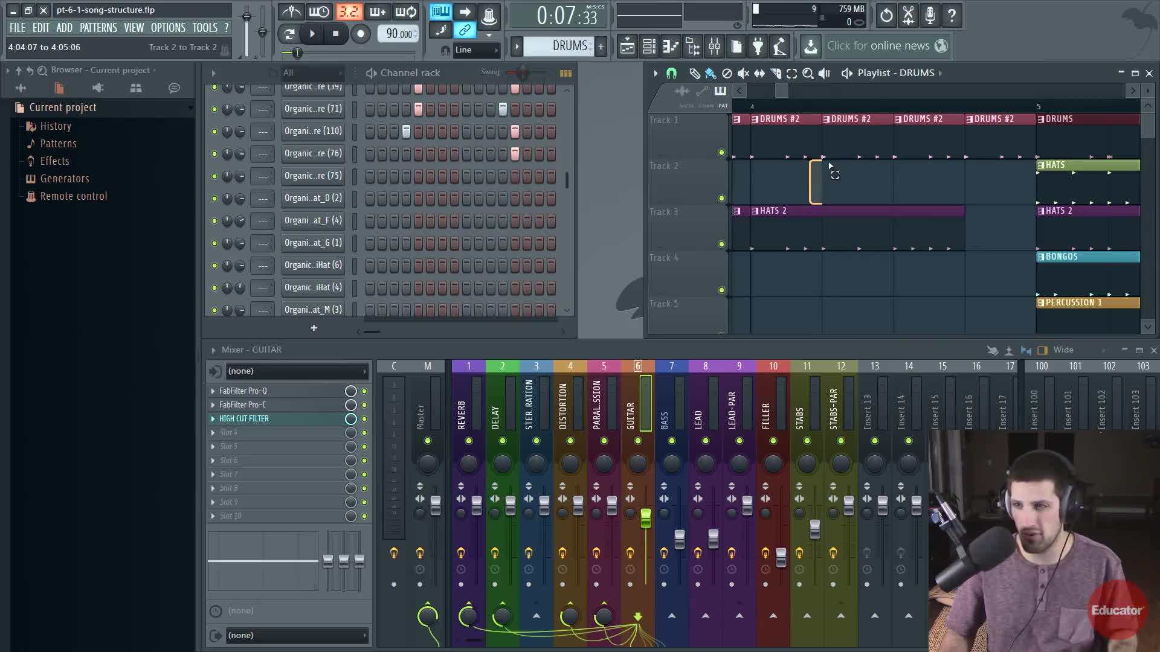Image resolution: width=1160 pixels, height=652 pixels.
Task: Mute the Organi..at_D (2) channel
Action: click(214, 199)
